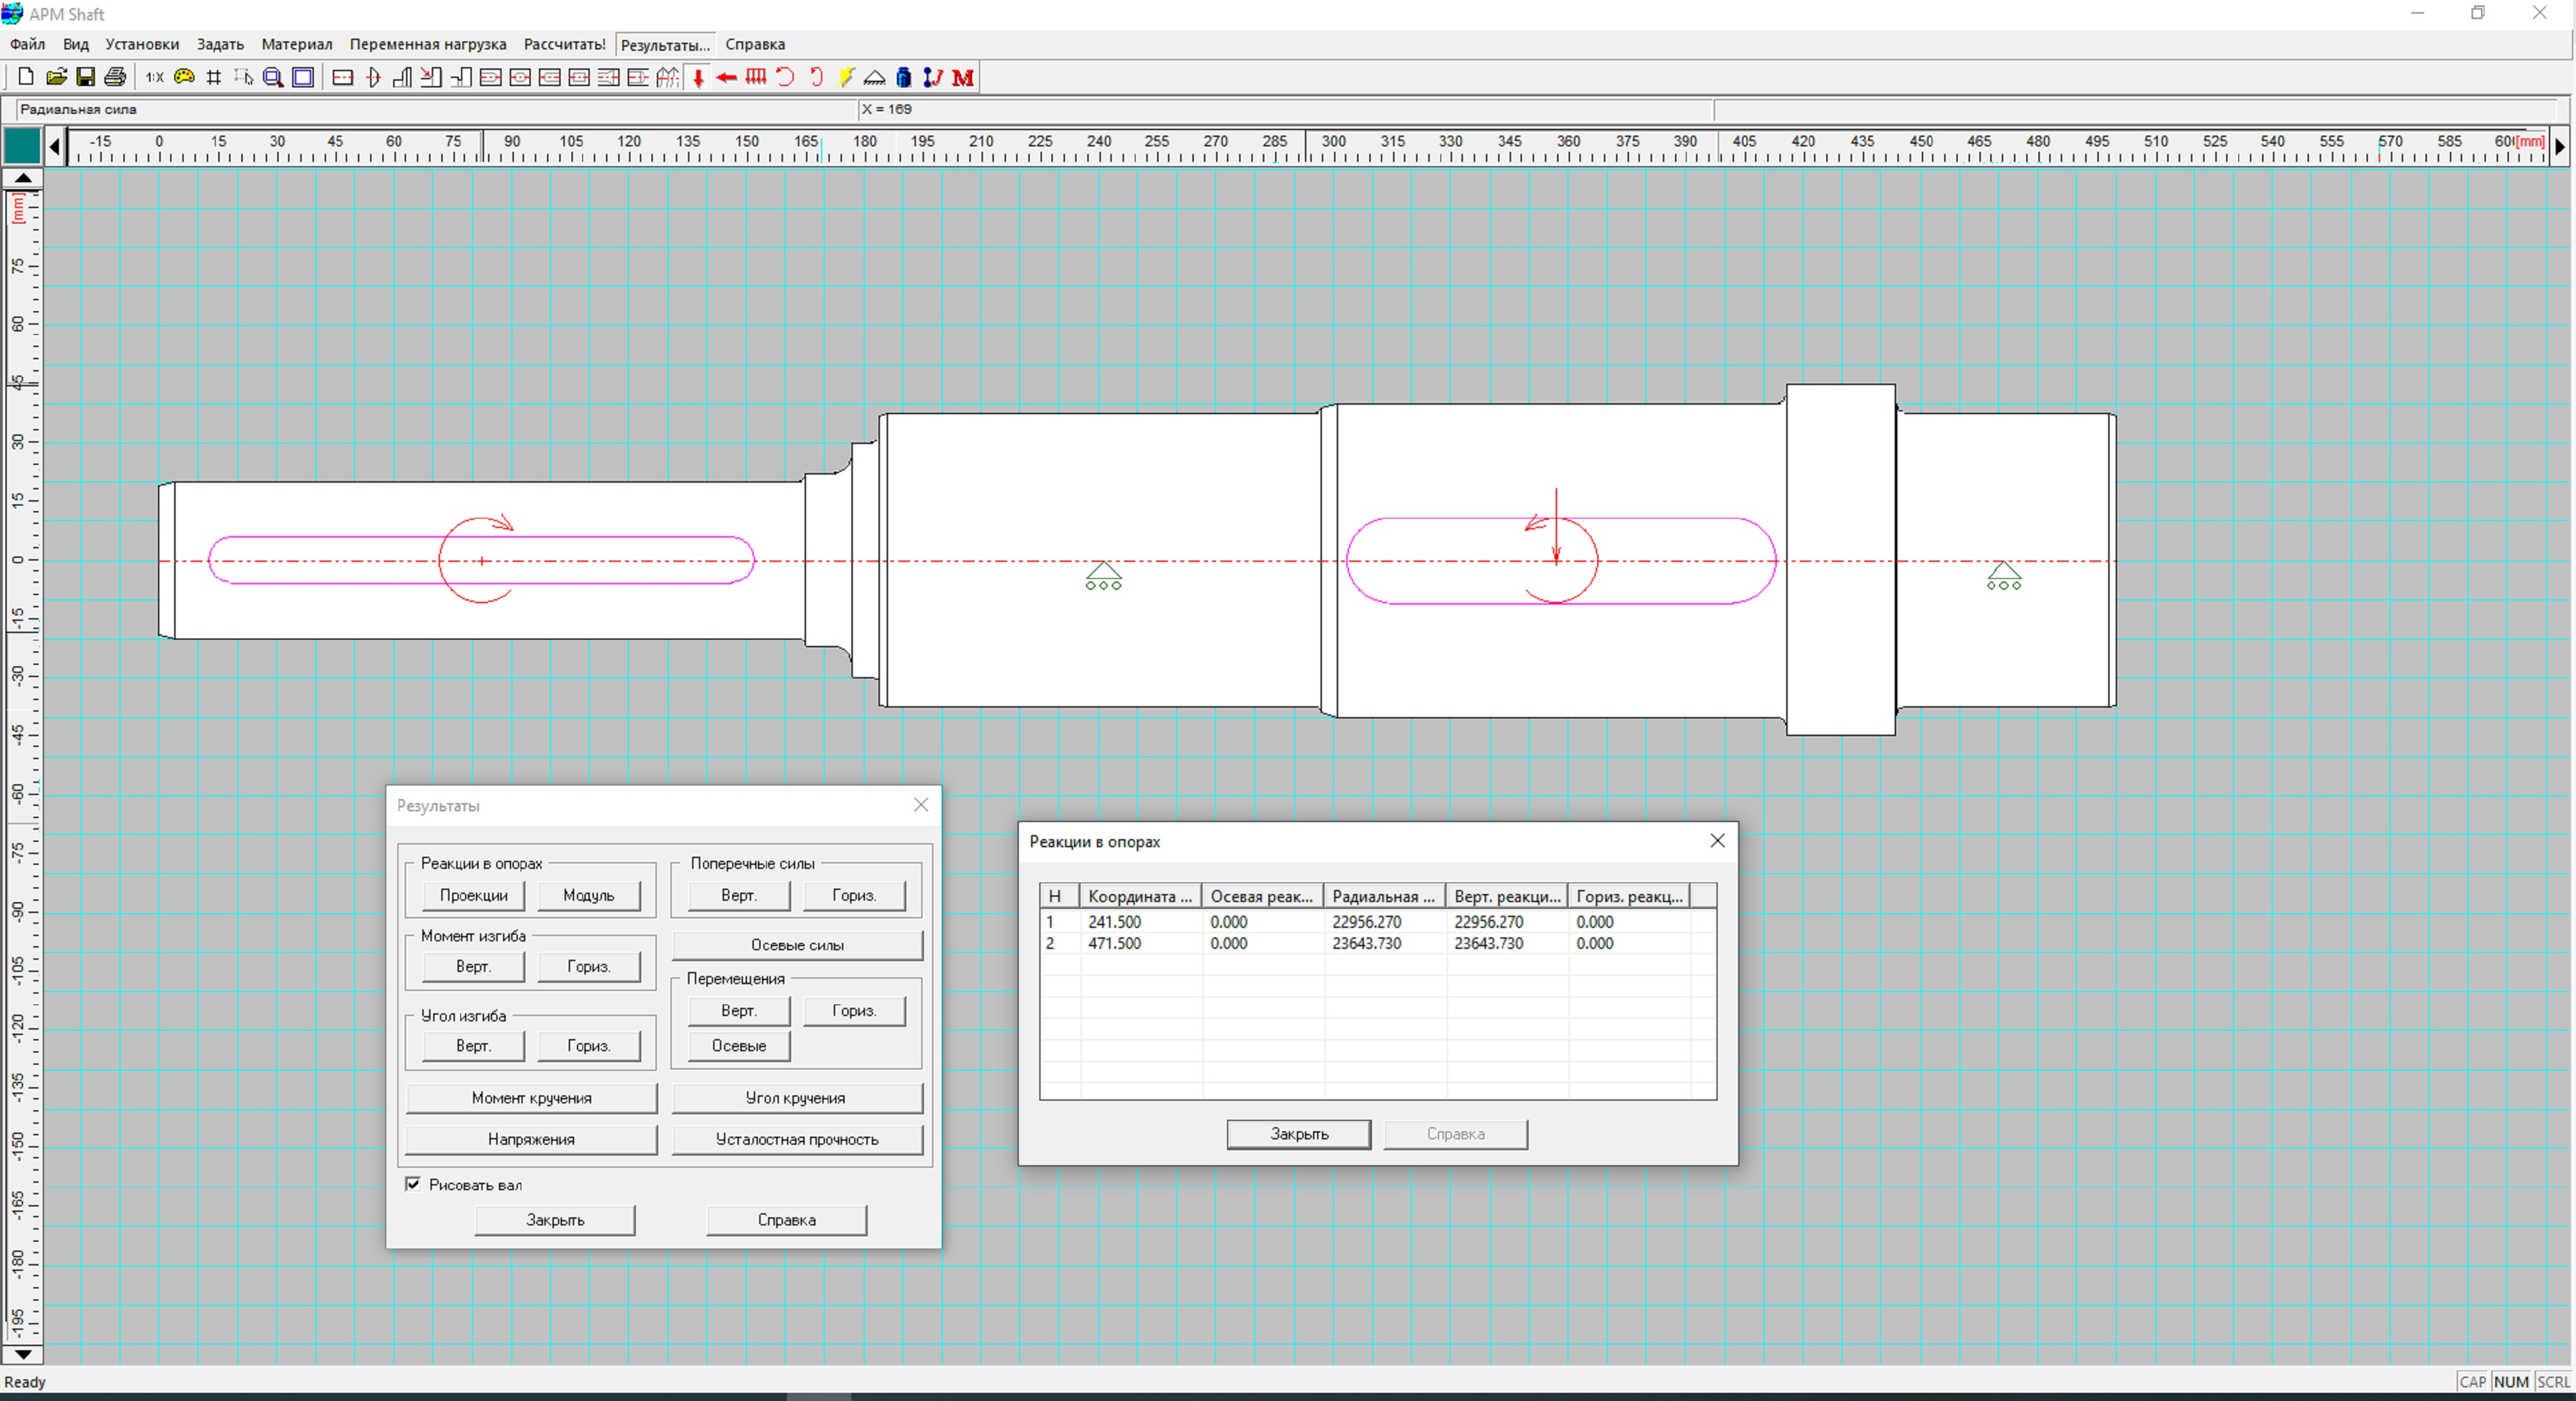The width and height of the screenshot is (2576, 1401).
Task: Click the teal color square near ruler
Action: (22, 146)
